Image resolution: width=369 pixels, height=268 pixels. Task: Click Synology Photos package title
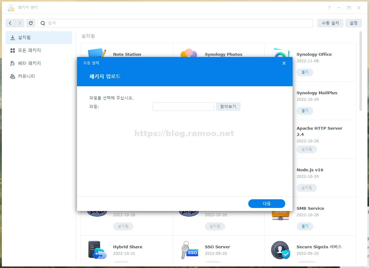[223, 54]
